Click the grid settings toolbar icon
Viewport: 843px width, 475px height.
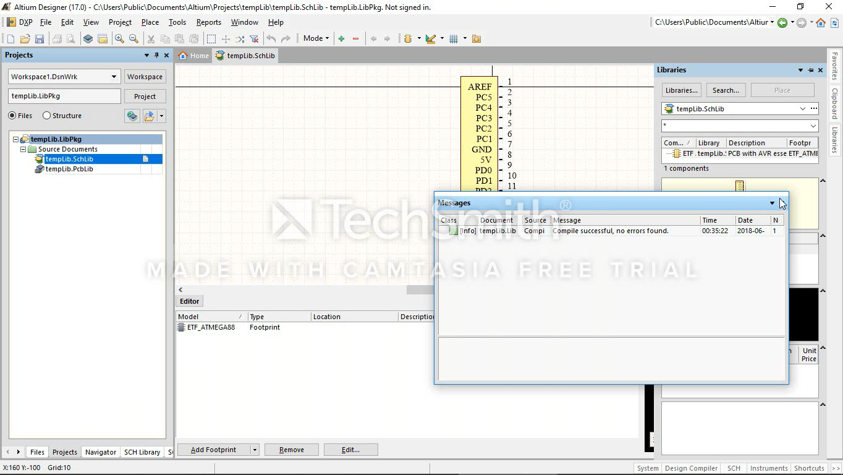(x=454, y=39)
